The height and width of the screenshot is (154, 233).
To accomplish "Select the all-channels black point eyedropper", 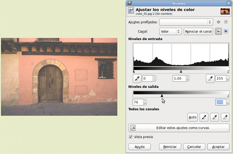I will tap(204, 117).
